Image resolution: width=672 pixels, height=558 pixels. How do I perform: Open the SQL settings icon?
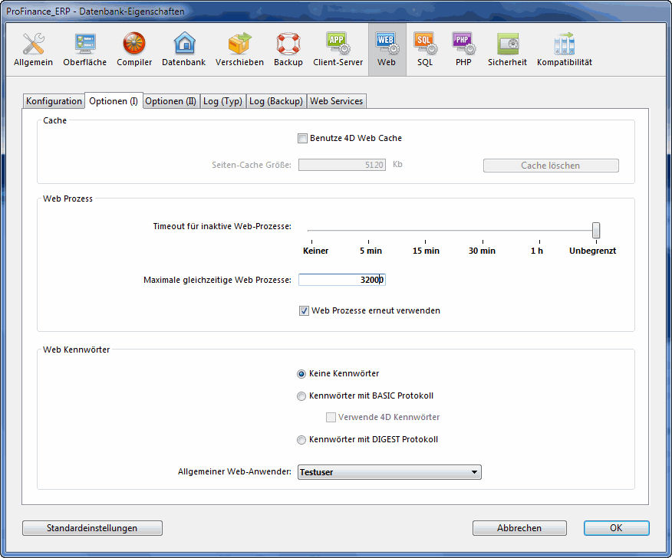[x=425, y=49]
